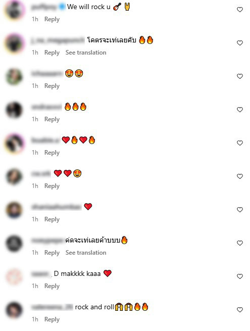250x331 pixels.
Task: Open avatar of "We will rock u" commenter
Action: (14, 10)
